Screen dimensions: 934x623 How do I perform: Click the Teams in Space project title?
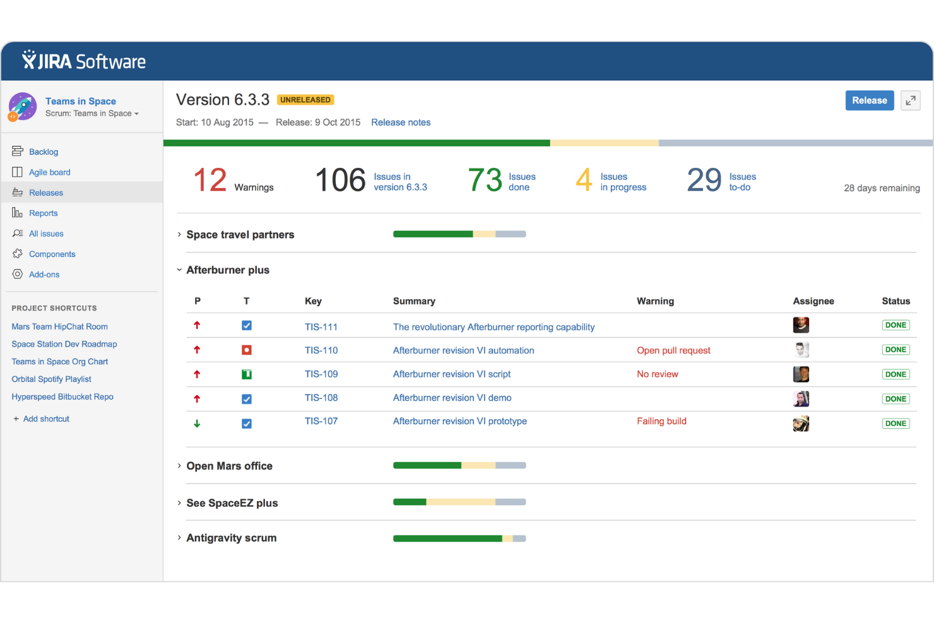pyautogui.click(x=81, y=101)
